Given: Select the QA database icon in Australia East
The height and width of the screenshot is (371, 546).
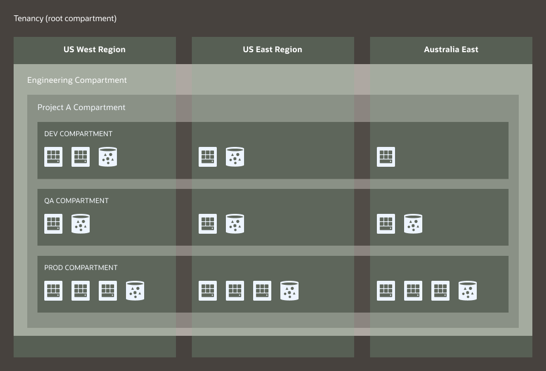Looking at the screenshot, I should tap(413, 224).
